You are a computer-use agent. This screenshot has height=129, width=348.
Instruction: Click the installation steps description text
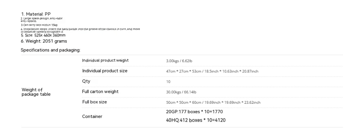pyautogui.click(x=80, y=30)
